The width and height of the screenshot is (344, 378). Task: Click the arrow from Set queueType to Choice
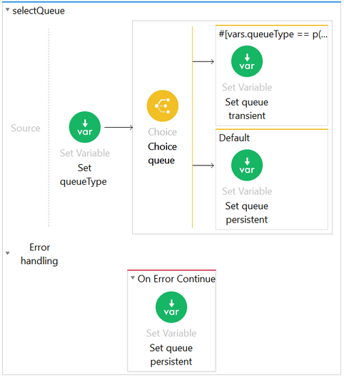(118, 127)
